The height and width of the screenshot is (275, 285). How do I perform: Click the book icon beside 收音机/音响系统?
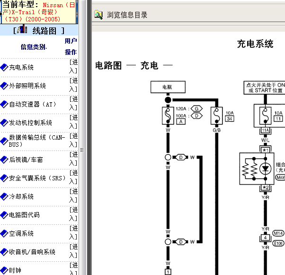click(4, 252)
